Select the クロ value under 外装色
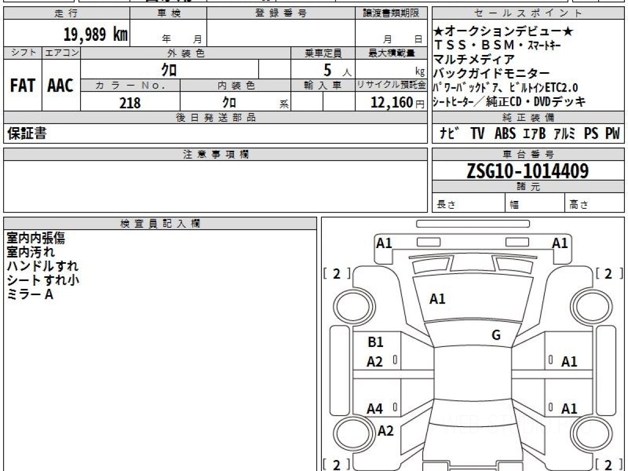 pos(170,69)
